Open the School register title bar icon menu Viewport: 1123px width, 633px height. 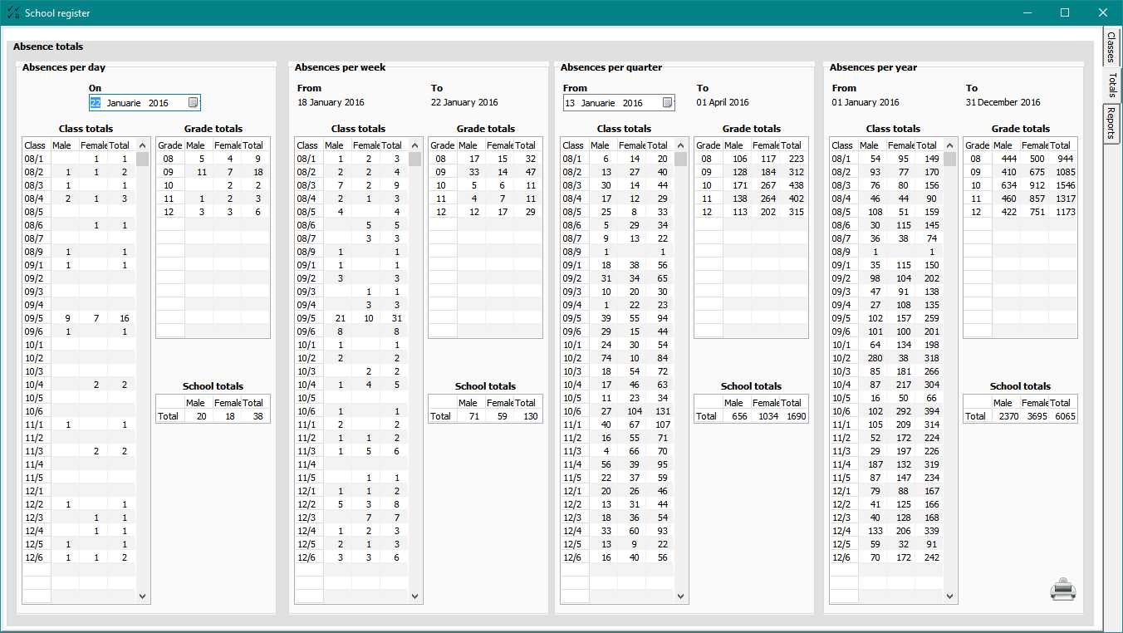[x=12, y=12]
